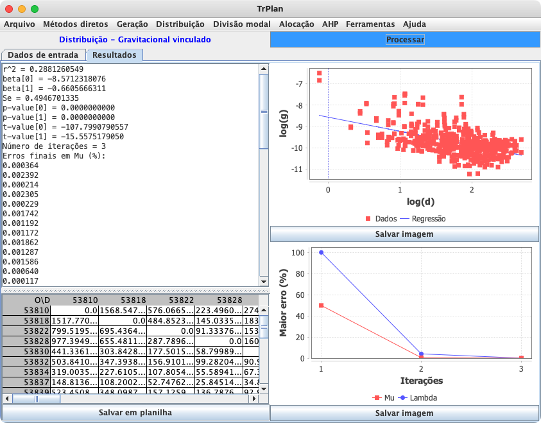Screen dimensions: 541x423
Task: Click cell 576.0665... in row 53810
Action: [x=171, y=311]
